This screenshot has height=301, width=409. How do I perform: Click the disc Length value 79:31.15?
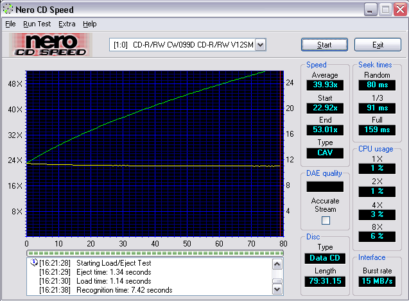click(x=325, y=281)
